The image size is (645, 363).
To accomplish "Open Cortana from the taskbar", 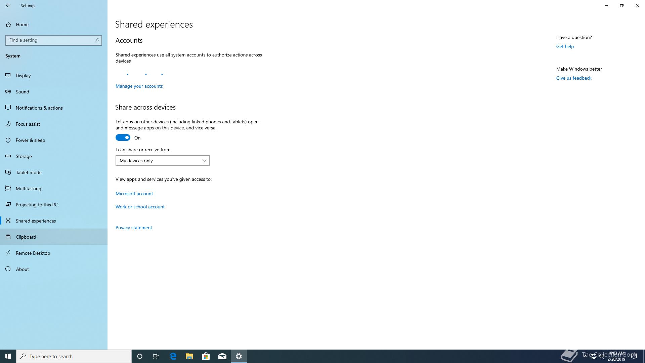I will coord(140,356).
